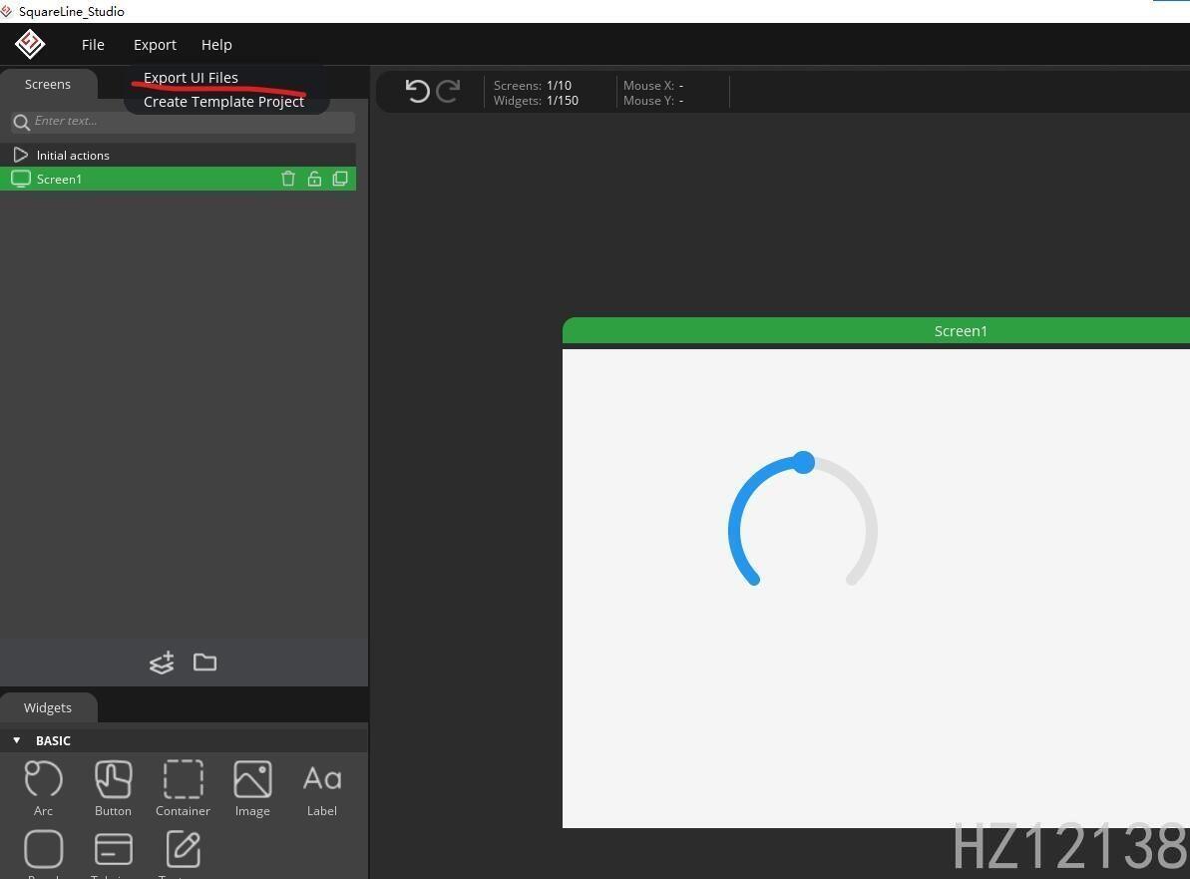Screen dimensions: 1190x879
Task: Choose Create Template Project menu entry
Action: (x=223, y=102)
